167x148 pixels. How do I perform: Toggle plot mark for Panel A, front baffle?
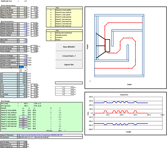51,10
